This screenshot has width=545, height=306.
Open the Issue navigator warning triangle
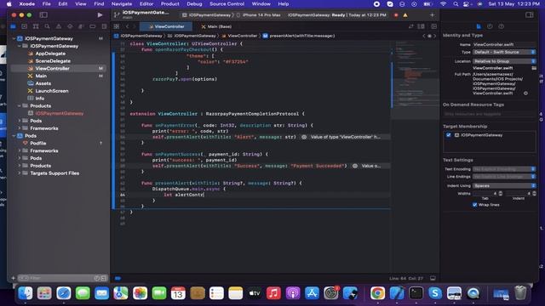[59, 26]
